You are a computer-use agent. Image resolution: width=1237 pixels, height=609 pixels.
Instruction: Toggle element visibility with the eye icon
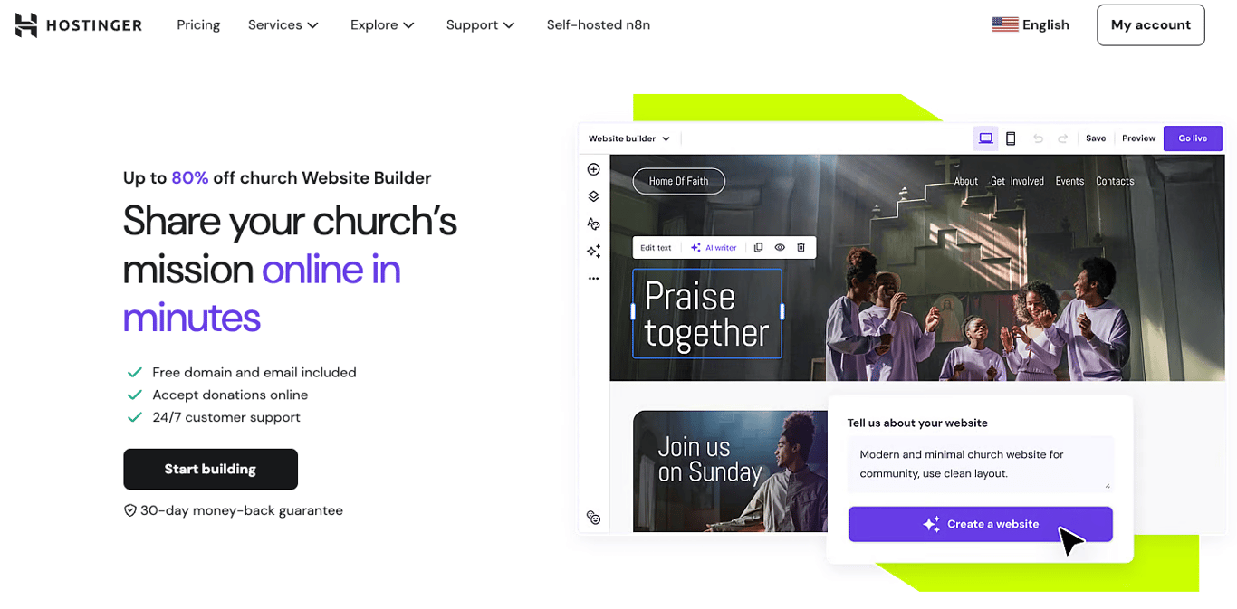(780, 247)
